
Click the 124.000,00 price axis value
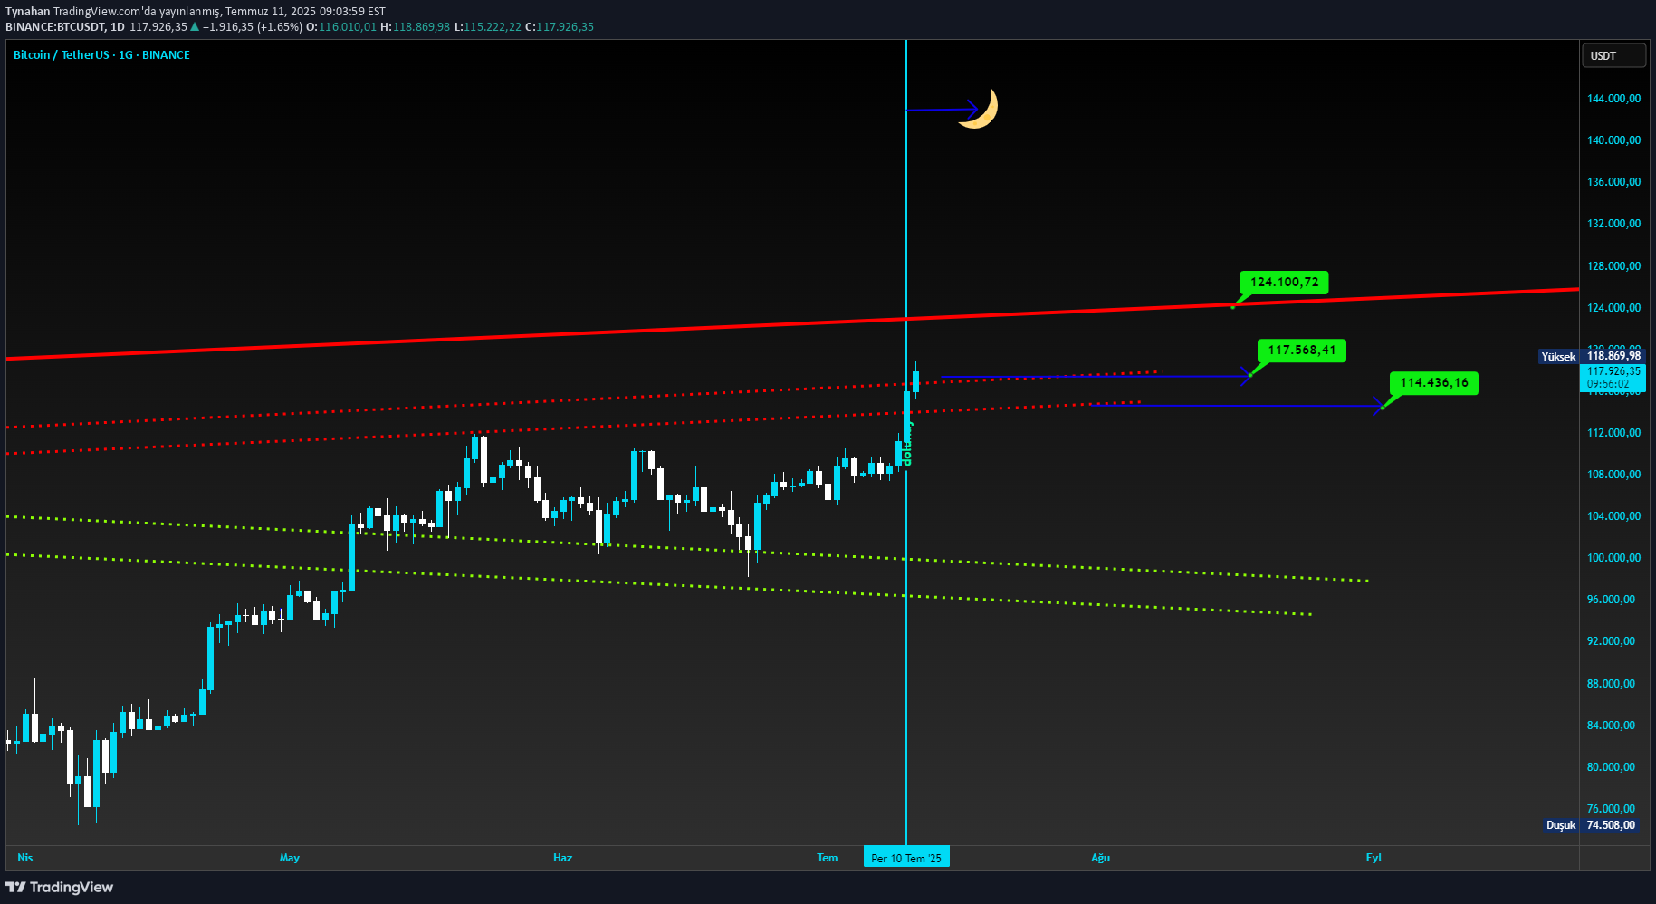pos(1613,308)
